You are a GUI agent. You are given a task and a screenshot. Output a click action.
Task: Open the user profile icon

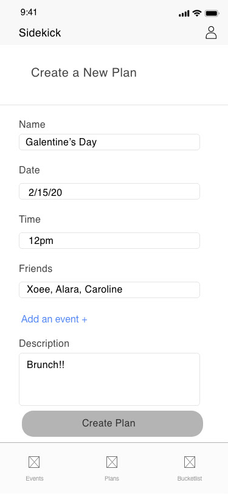click(x=211, y=32)
